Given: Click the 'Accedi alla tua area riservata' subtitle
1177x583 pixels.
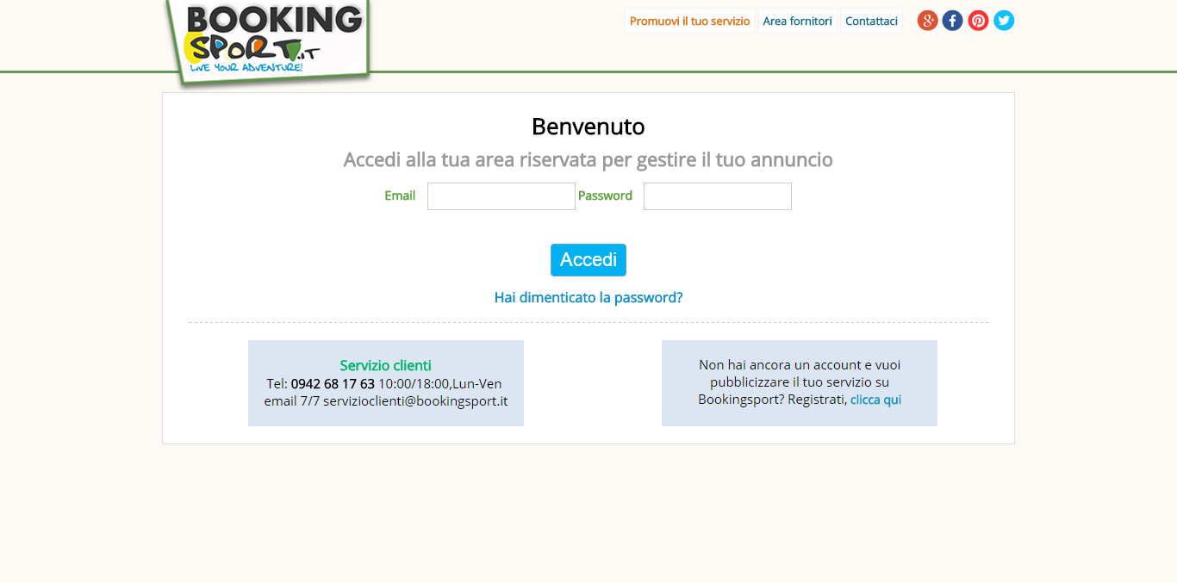Looking at the screenshot, I should click(588, 159).
